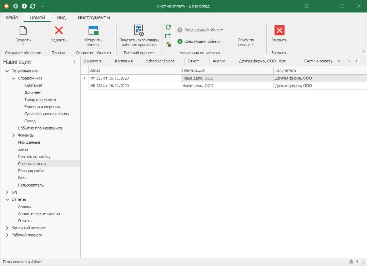Collapse the Справочники tree node

[x=14, y=78]
